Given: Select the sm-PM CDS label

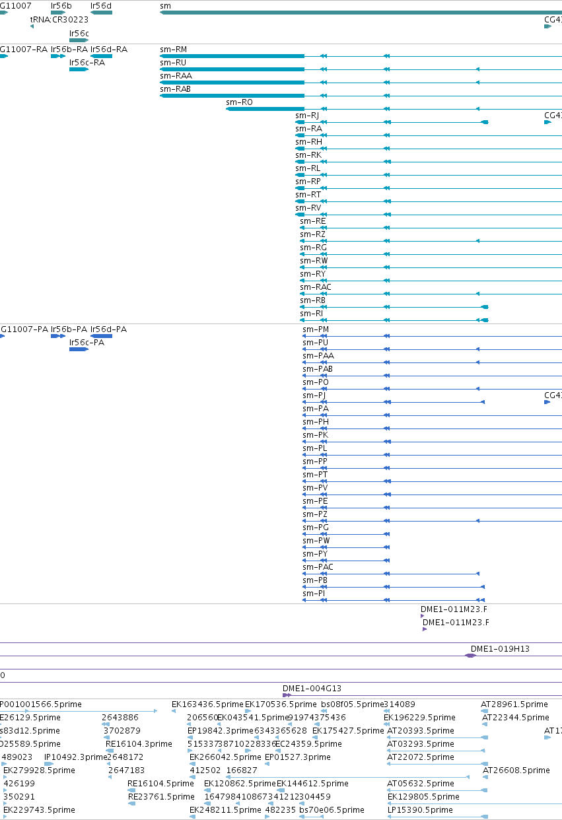Looking at the screenshot, I should coord(316,329).
